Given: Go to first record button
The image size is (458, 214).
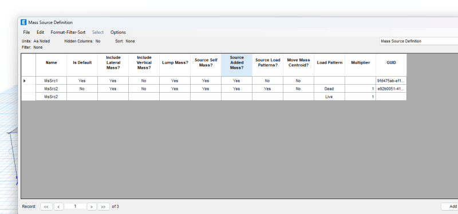Looking at the screenshot, I should (x=46, y=207).
